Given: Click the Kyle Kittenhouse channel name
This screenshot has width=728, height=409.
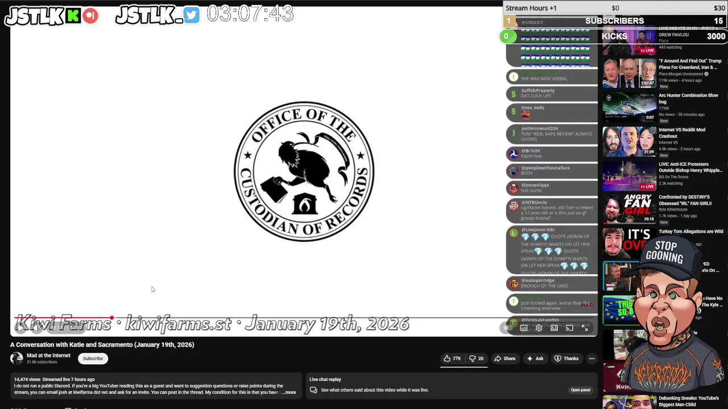Looking at the screenshot, I should coord(673,210).
